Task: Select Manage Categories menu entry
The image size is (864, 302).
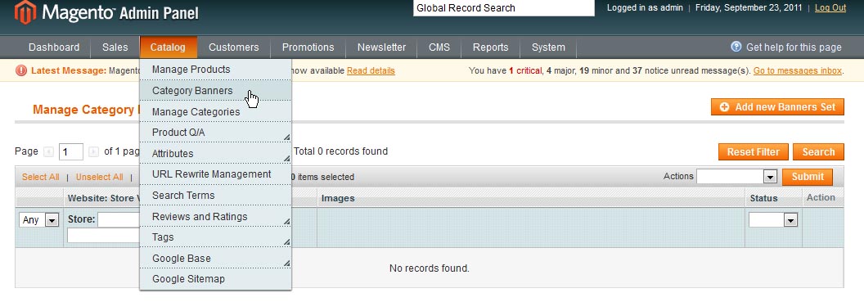Action: 215,112
